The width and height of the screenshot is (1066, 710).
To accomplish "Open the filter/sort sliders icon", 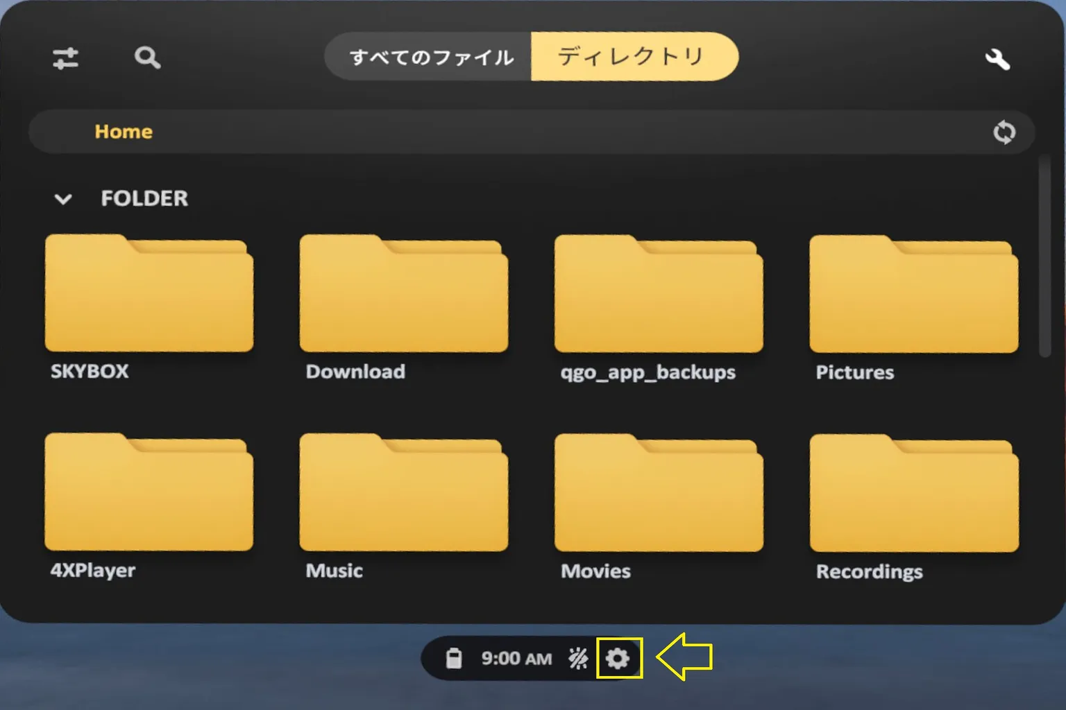I will 65,58.
